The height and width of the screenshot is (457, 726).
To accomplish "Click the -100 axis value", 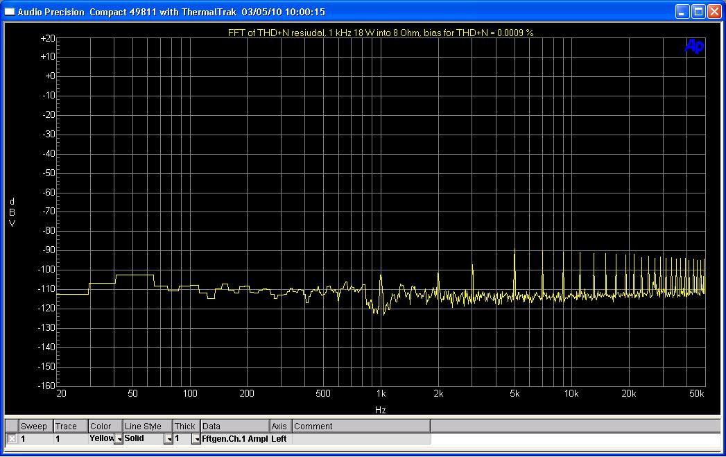I will pyautogui.click(x=46, y=269).
